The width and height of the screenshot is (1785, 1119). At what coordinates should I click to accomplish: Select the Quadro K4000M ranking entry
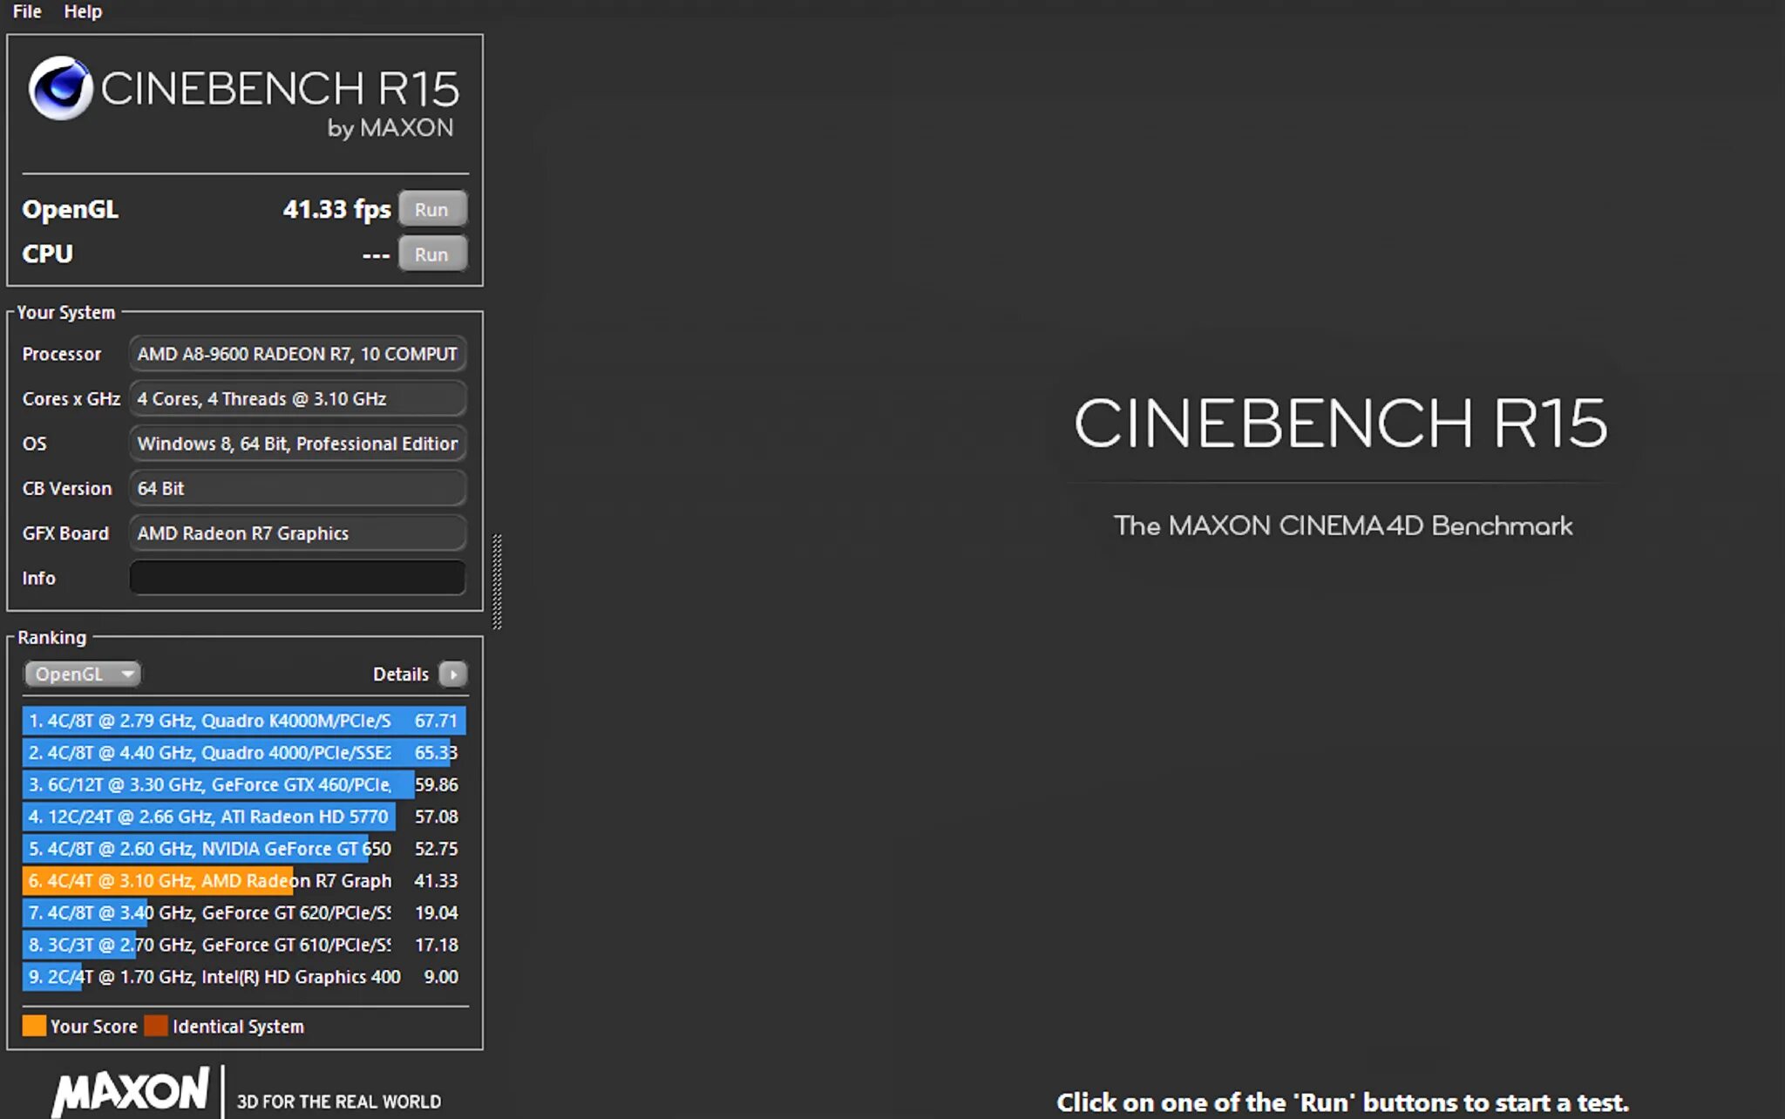(x=243, y=721)
